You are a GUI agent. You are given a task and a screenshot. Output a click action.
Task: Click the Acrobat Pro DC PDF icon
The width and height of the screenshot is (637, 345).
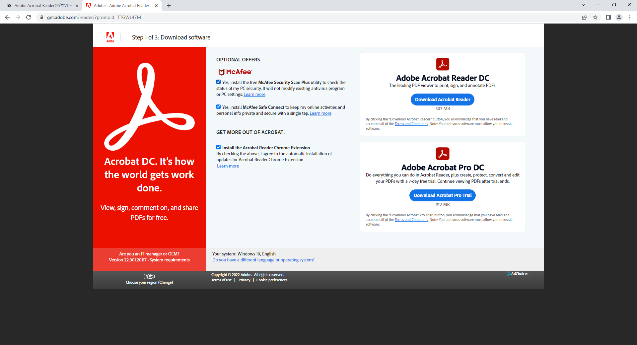click(x=442, y=153)
